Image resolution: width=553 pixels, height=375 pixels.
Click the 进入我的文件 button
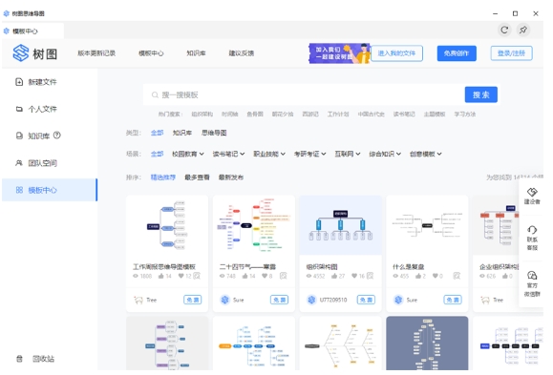tap(396, 53)
